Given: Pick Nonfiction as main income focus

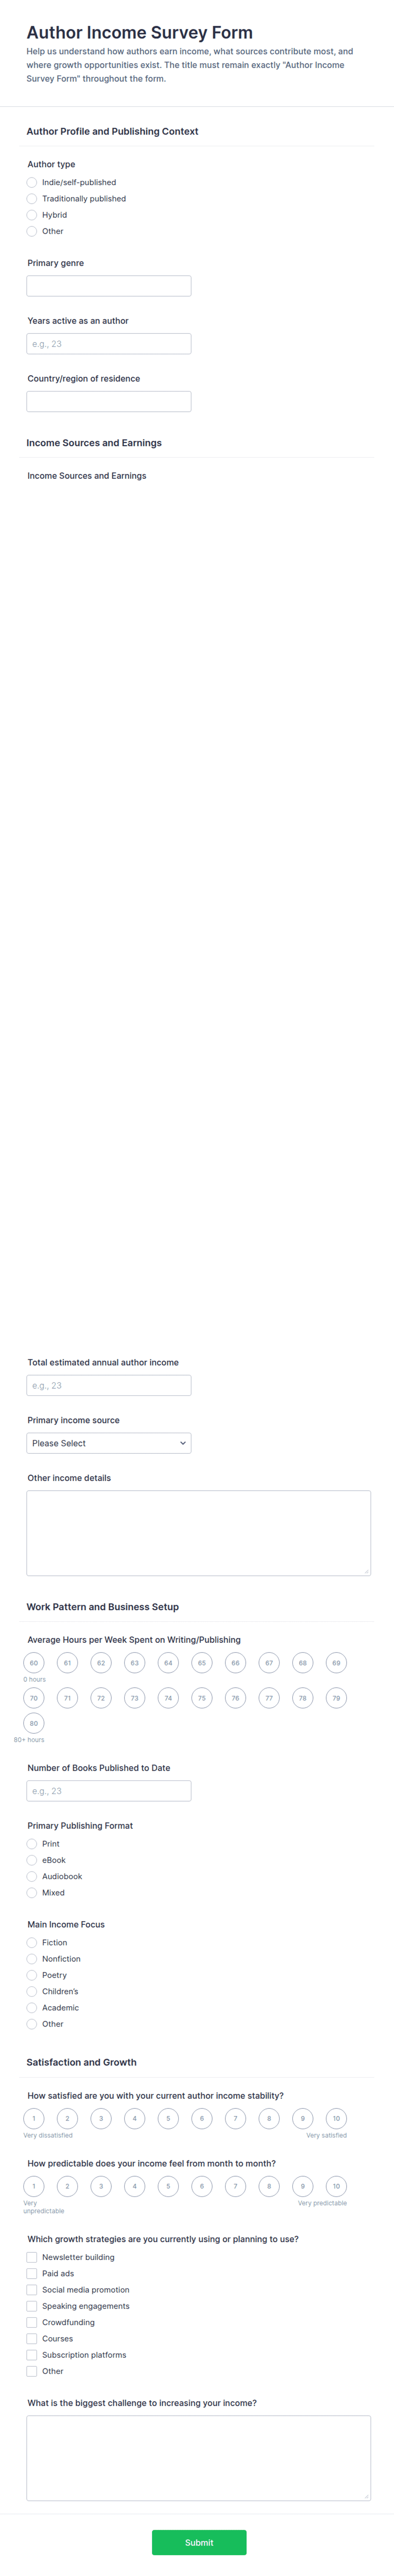Looking at the screenshot, I should (32, 1959).
